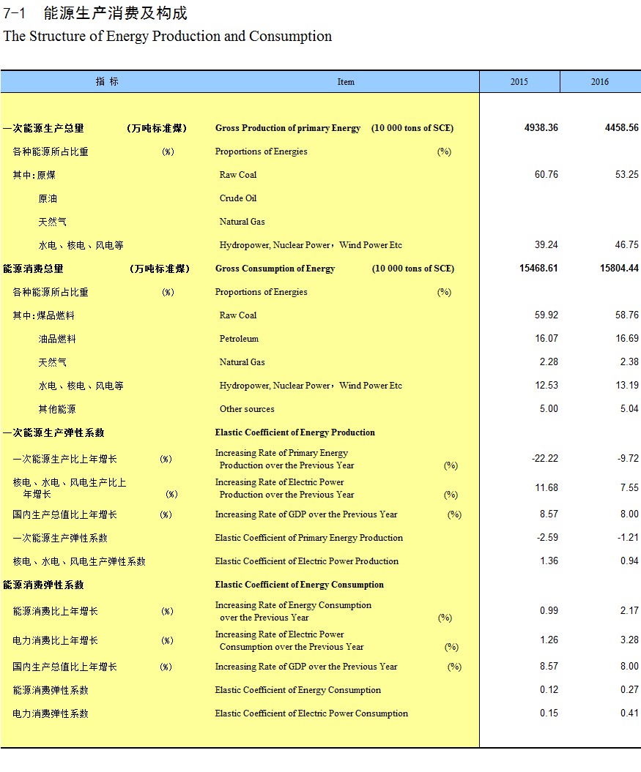Click the value 0.27
This screenshot has height=772, width=641.
[629, 690]
